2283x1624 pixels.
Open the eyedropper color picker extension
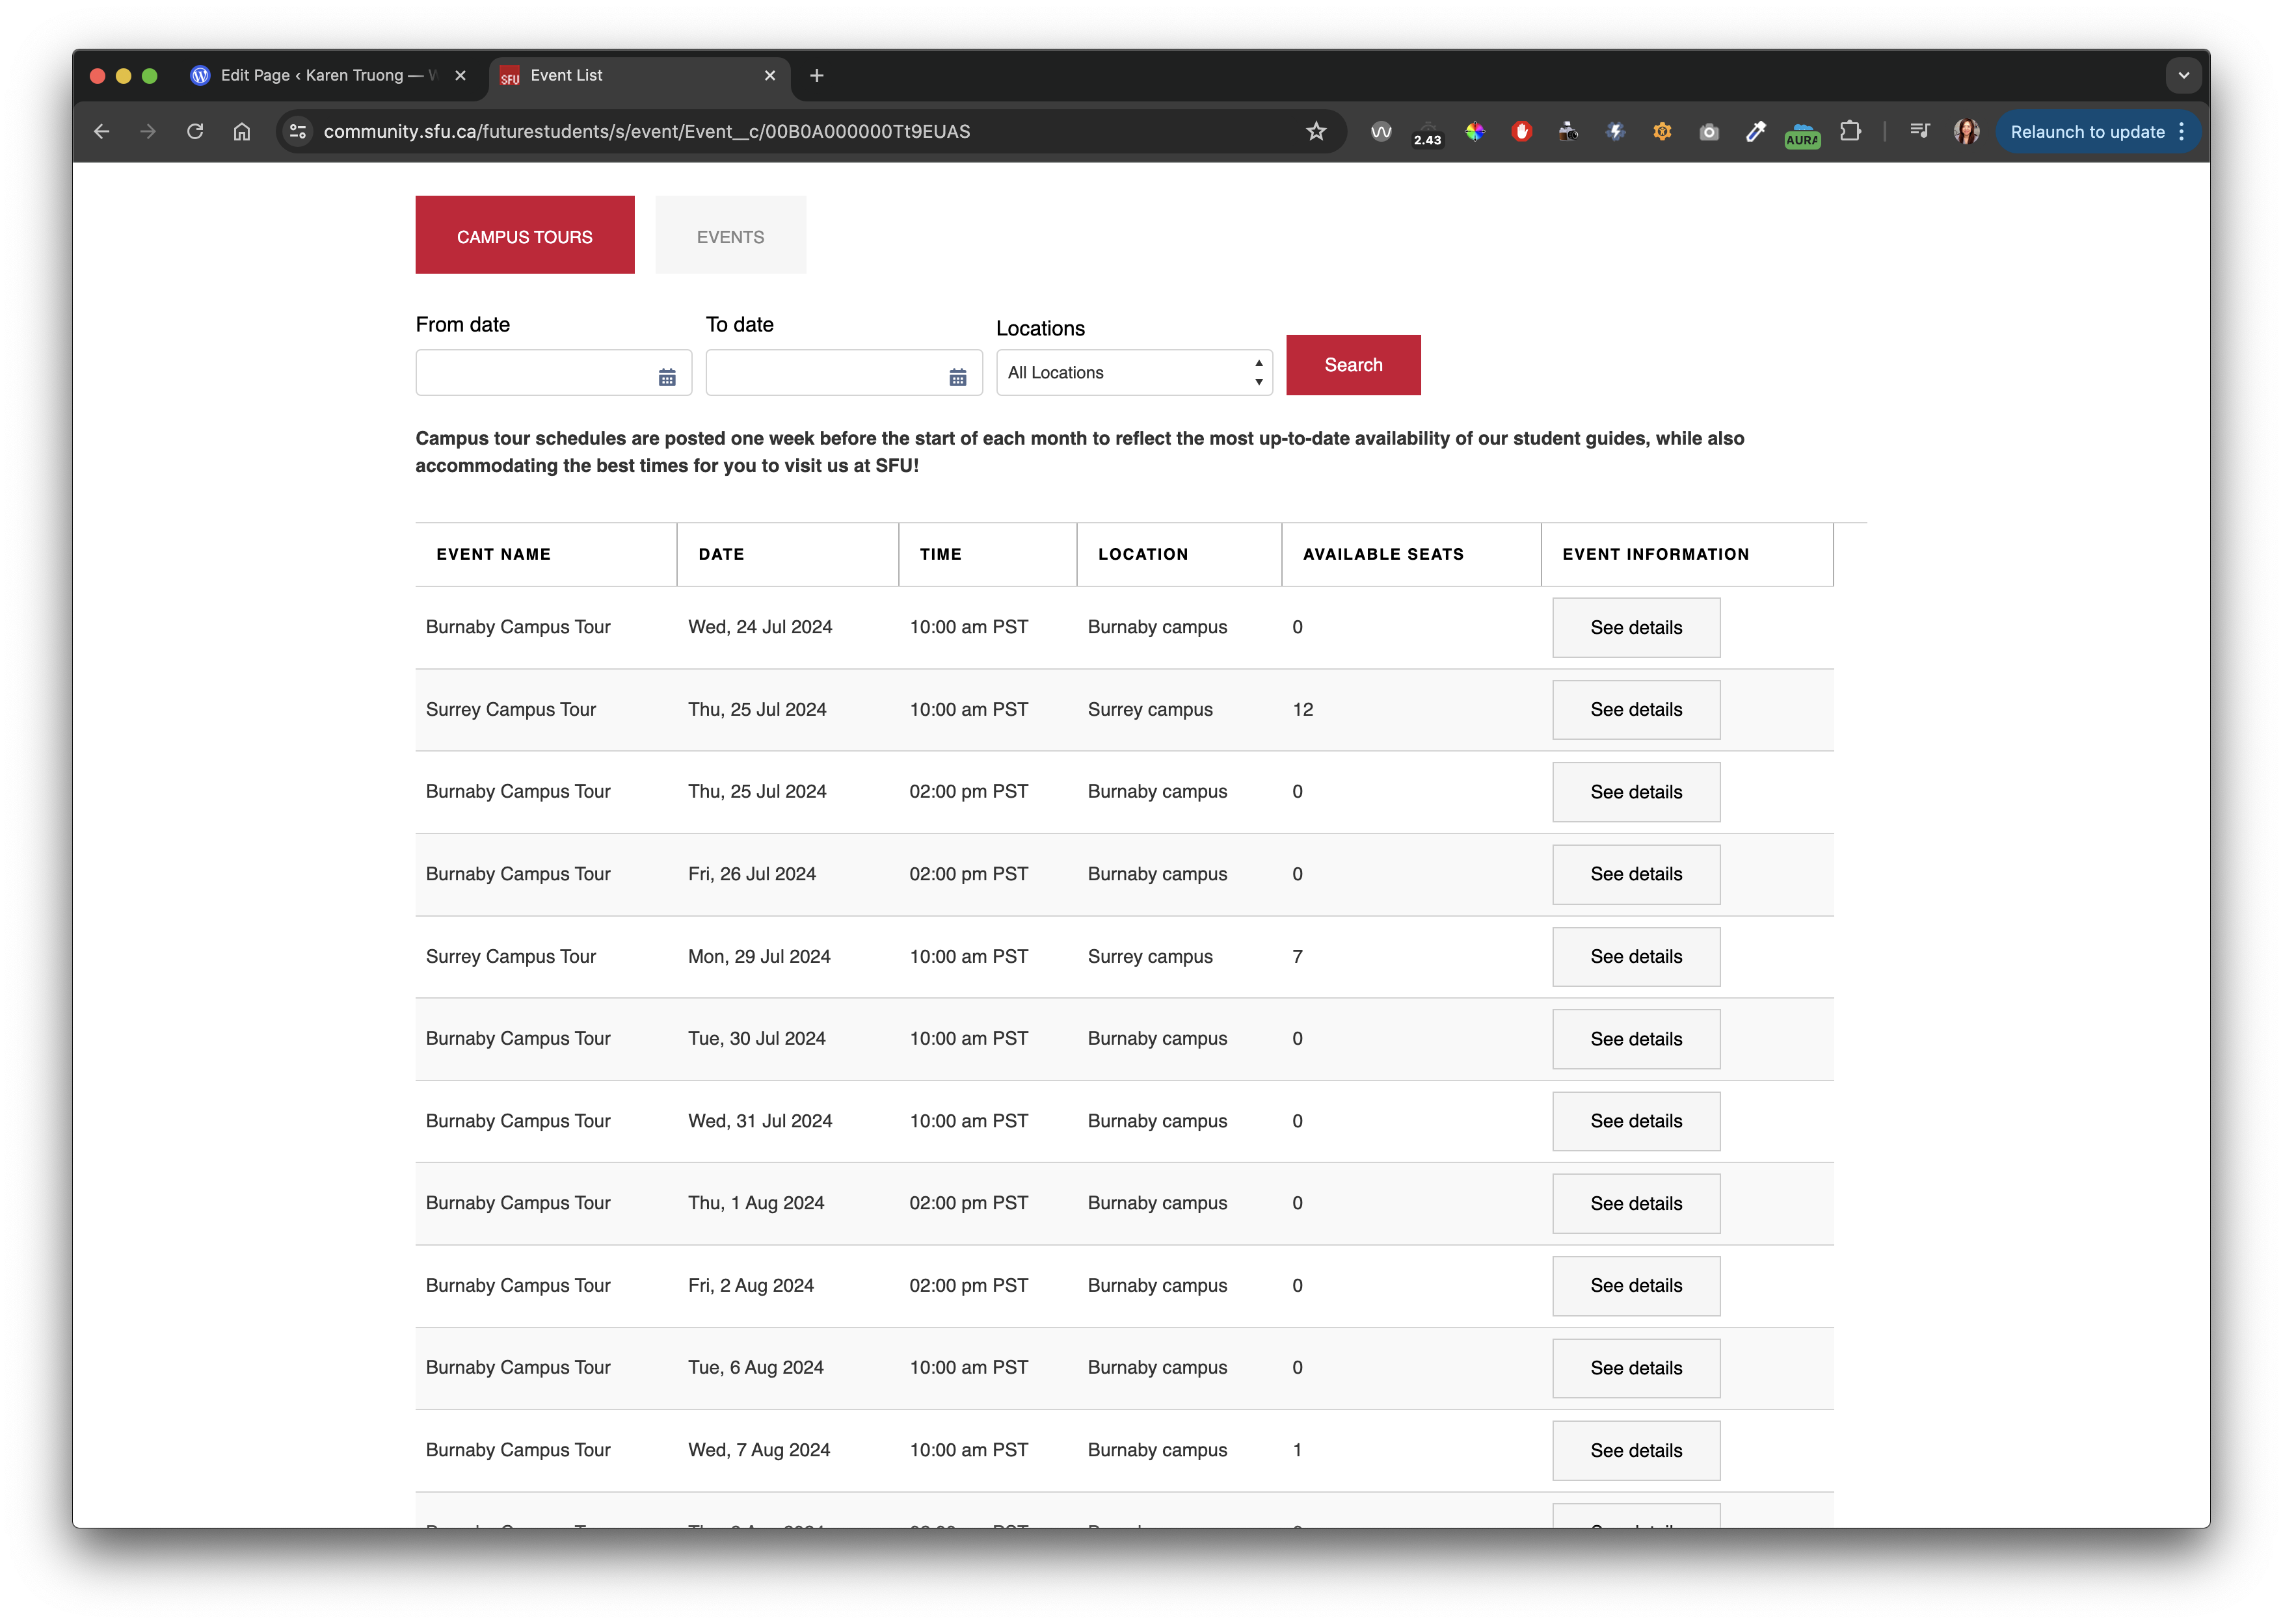[x=1756, y=131]
